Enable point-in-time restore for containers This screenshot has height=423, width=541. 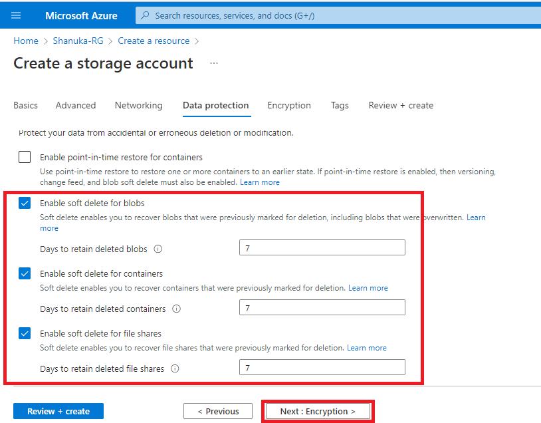coord(25,158)
